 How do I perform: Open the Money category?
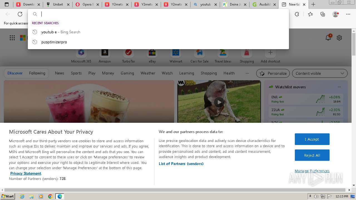pos(108,73)
